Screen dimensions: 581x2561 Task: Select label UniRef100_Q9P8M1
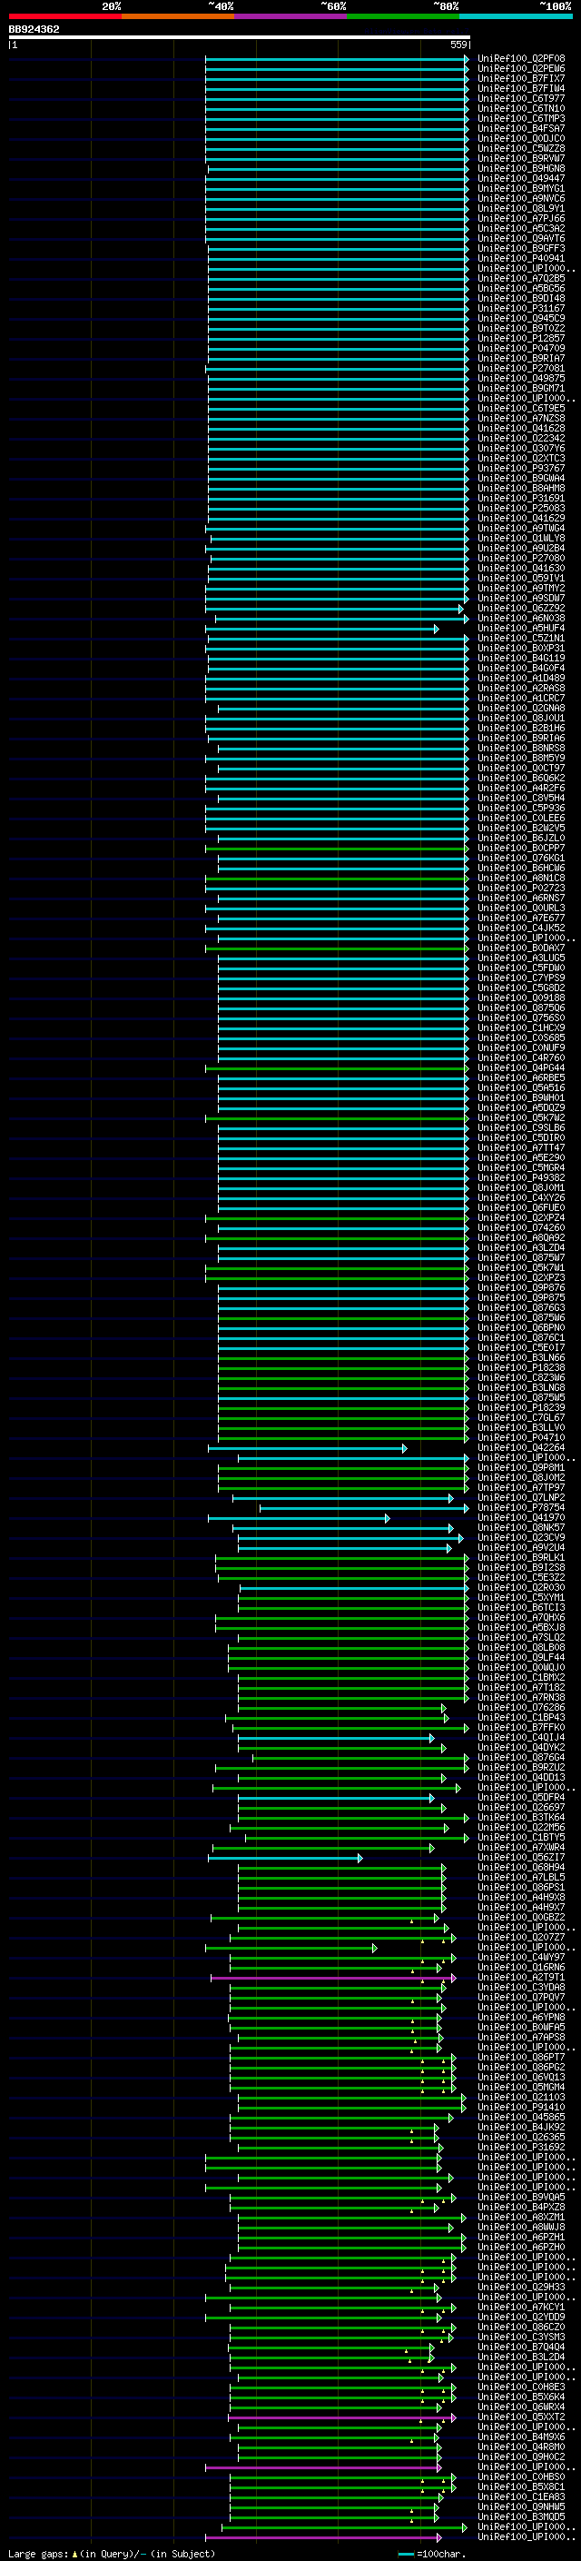521,1467
